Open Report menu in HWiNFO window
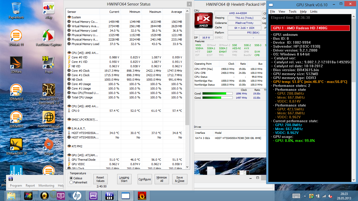358x201 pixels. tap(30, 186)
